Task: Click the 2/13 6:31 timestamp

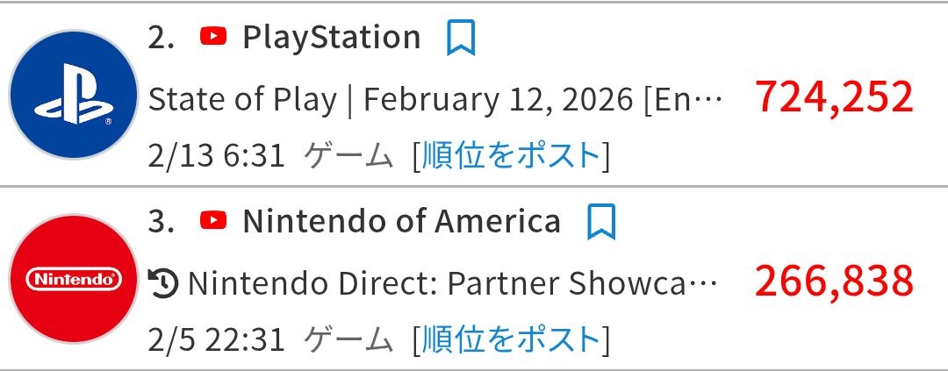Action: (x=217, y=156)
